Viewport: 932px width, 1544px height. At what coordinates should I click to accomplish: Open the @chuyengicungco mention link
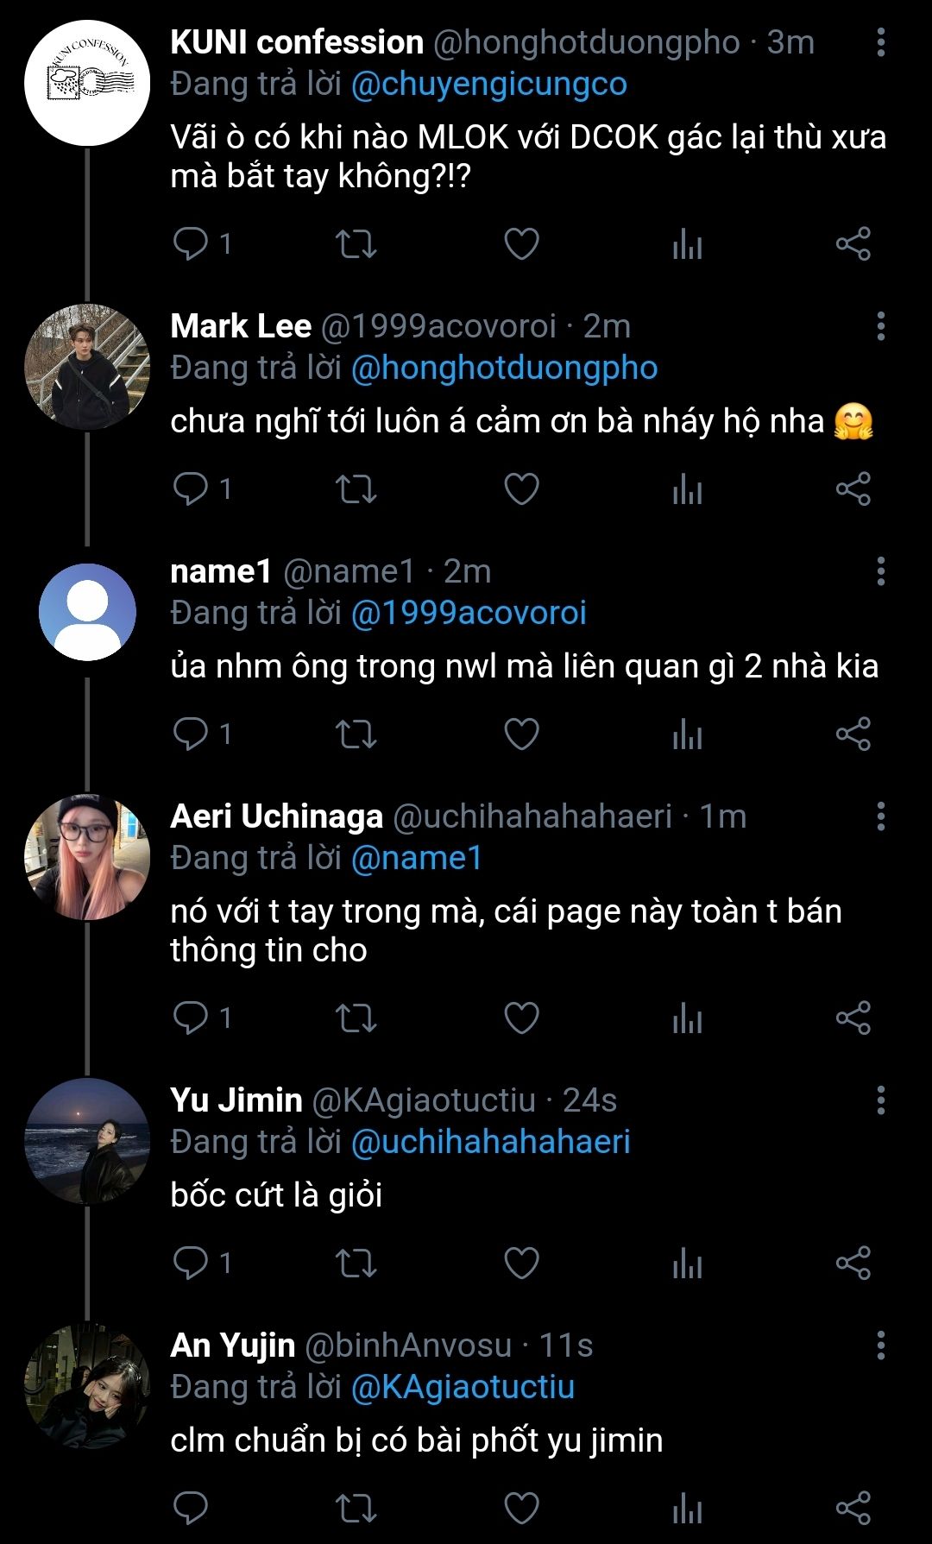488,85
